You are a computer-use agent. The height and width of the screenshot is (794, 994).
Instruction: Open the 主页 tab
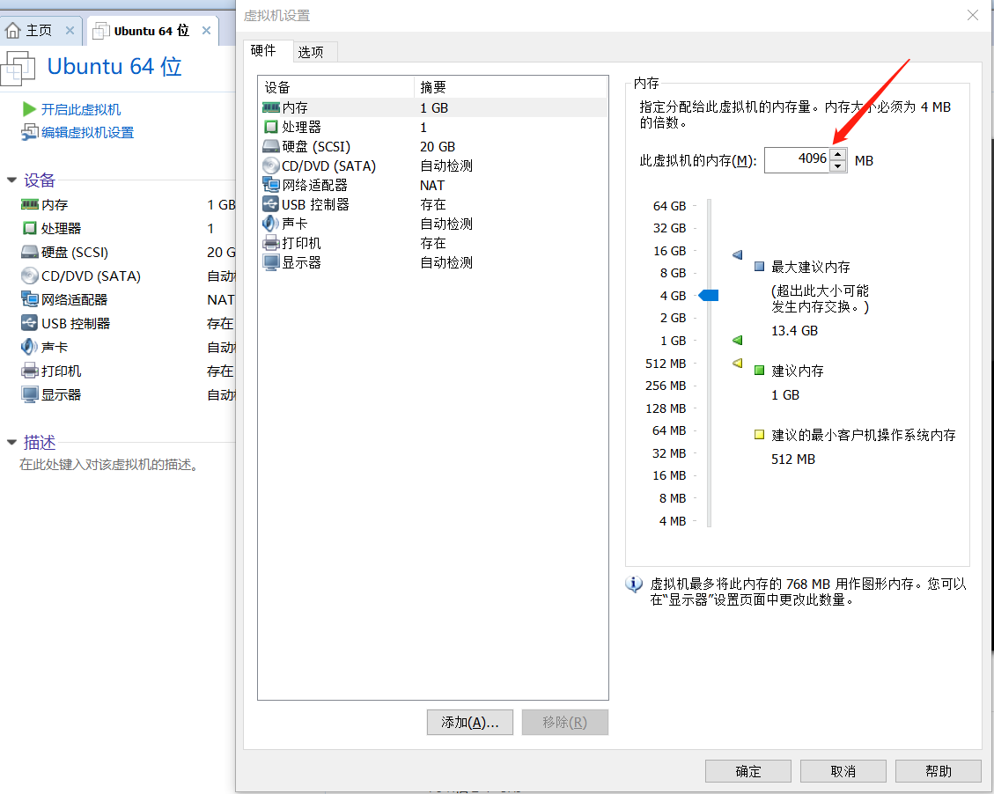point(41,31)
